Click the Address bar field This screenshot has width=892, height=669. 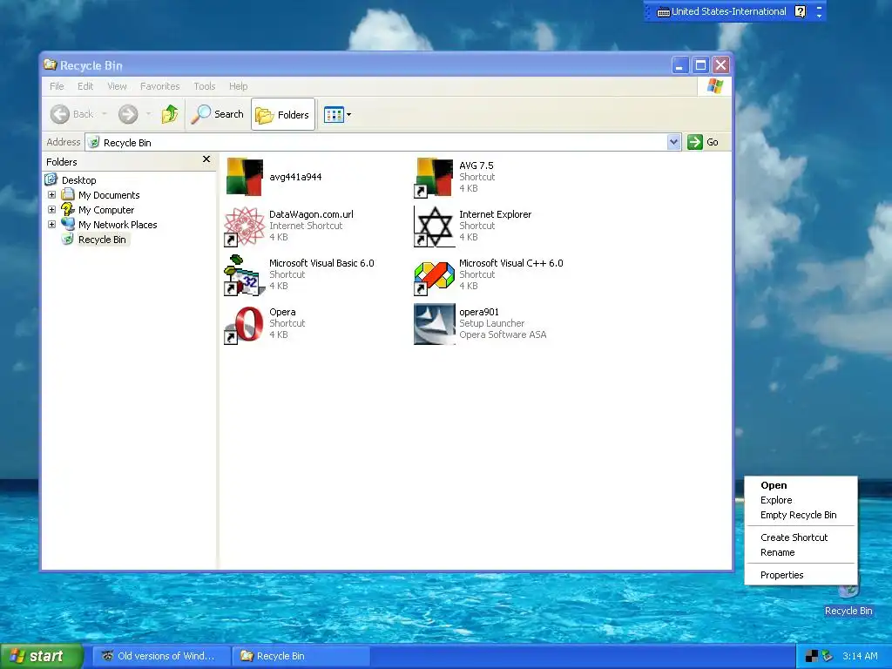[x=376, y=142]
